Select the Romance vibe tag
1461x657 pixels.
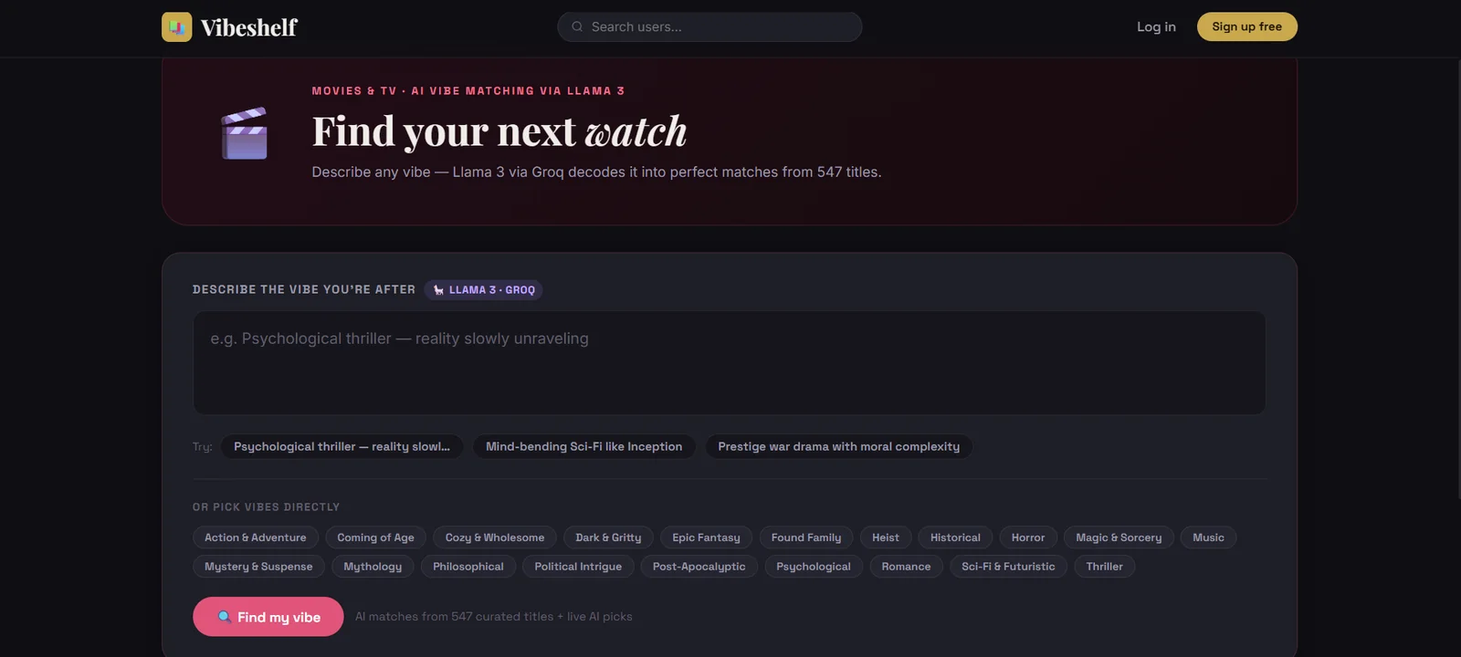point(906,567)
